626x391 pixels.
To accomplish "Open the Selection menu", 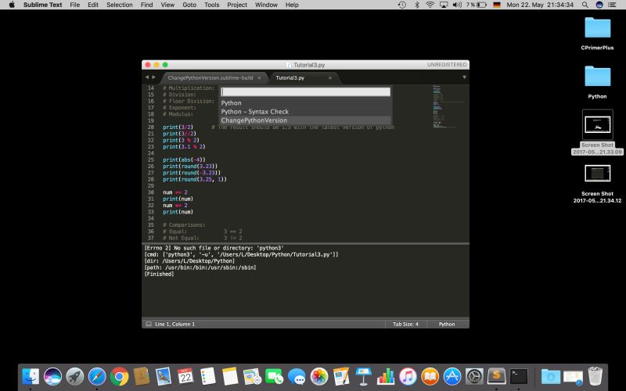I will [x=120, y=5].
